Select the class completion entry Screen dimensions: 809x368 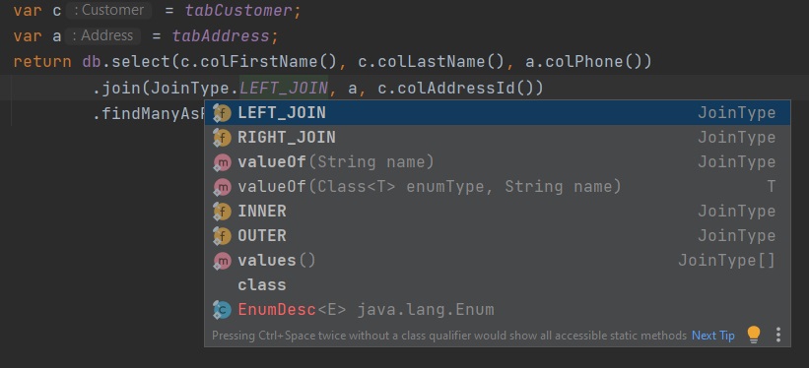(498, 285)
